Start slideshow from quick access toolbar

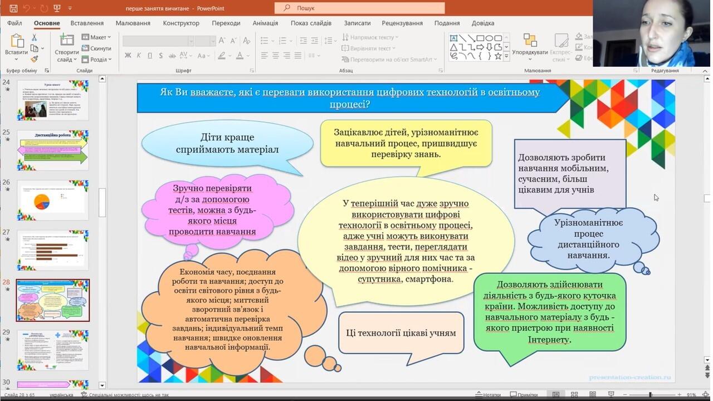point(57,8)
